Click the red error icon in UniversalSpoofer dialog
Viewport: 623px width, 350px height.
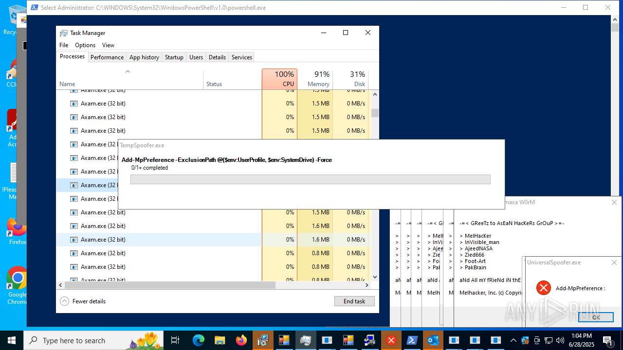pos(543,288)
